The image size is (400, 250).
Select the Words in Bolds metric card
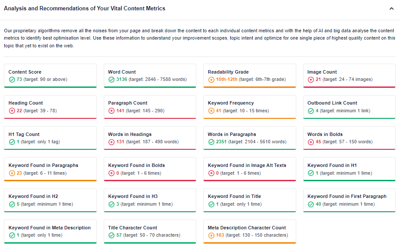click(x=349, y=138)
